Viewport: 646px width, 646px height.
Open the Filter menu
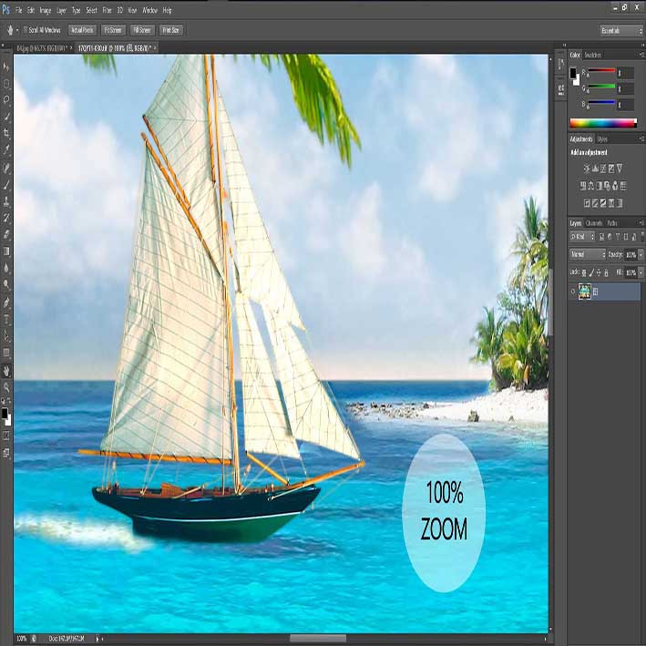click(x=107, y=10)
